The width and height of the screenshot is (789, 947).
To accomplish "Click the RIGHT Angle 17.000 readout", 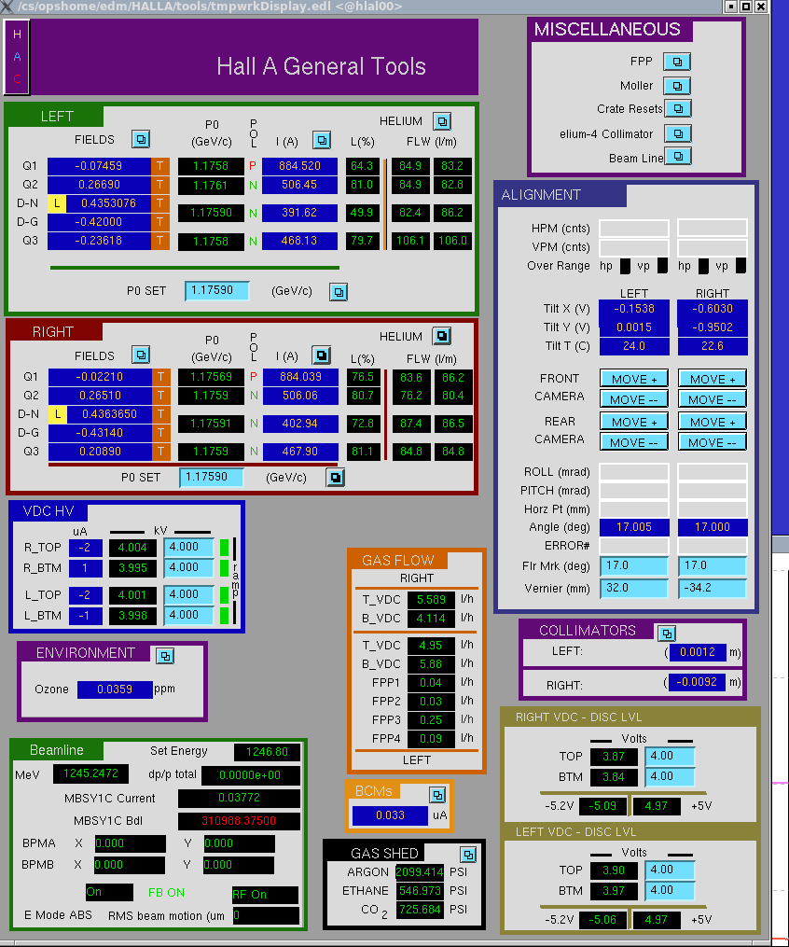I will point(713,527).
